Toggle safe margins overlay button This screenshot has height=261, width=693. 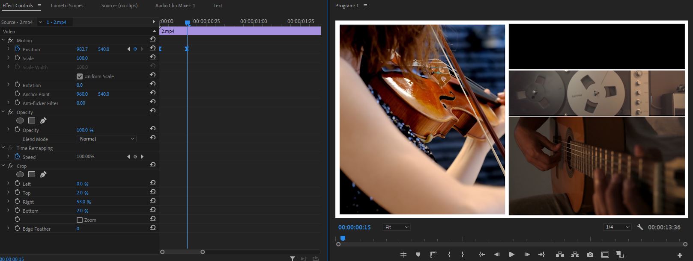click(x=605, y=255)
